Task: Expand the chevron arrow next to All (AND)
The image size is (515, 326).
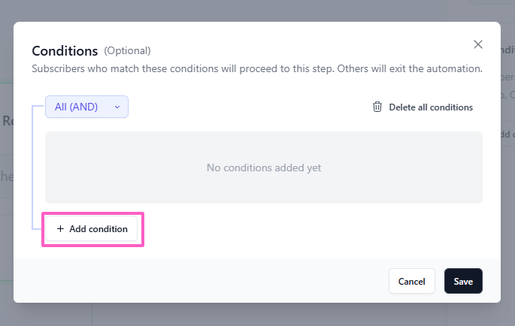Action: click(x=117, y=107)
